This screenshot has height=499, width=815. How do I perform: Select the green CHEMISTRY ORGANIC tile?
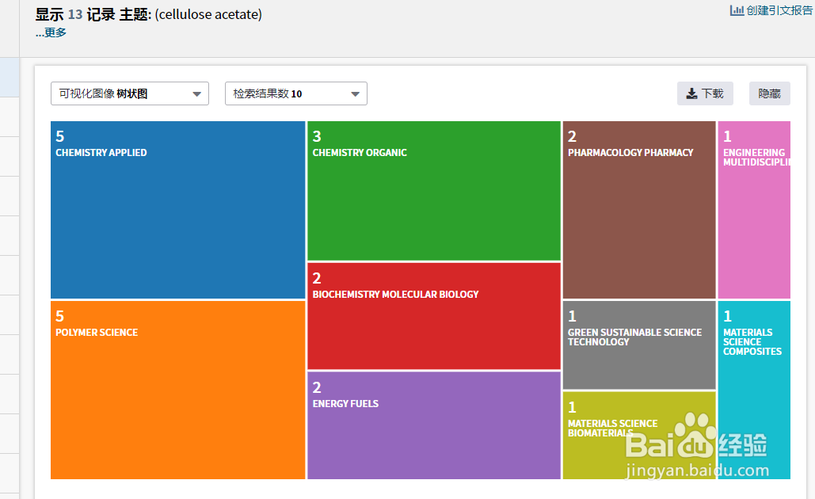[434, 191]
